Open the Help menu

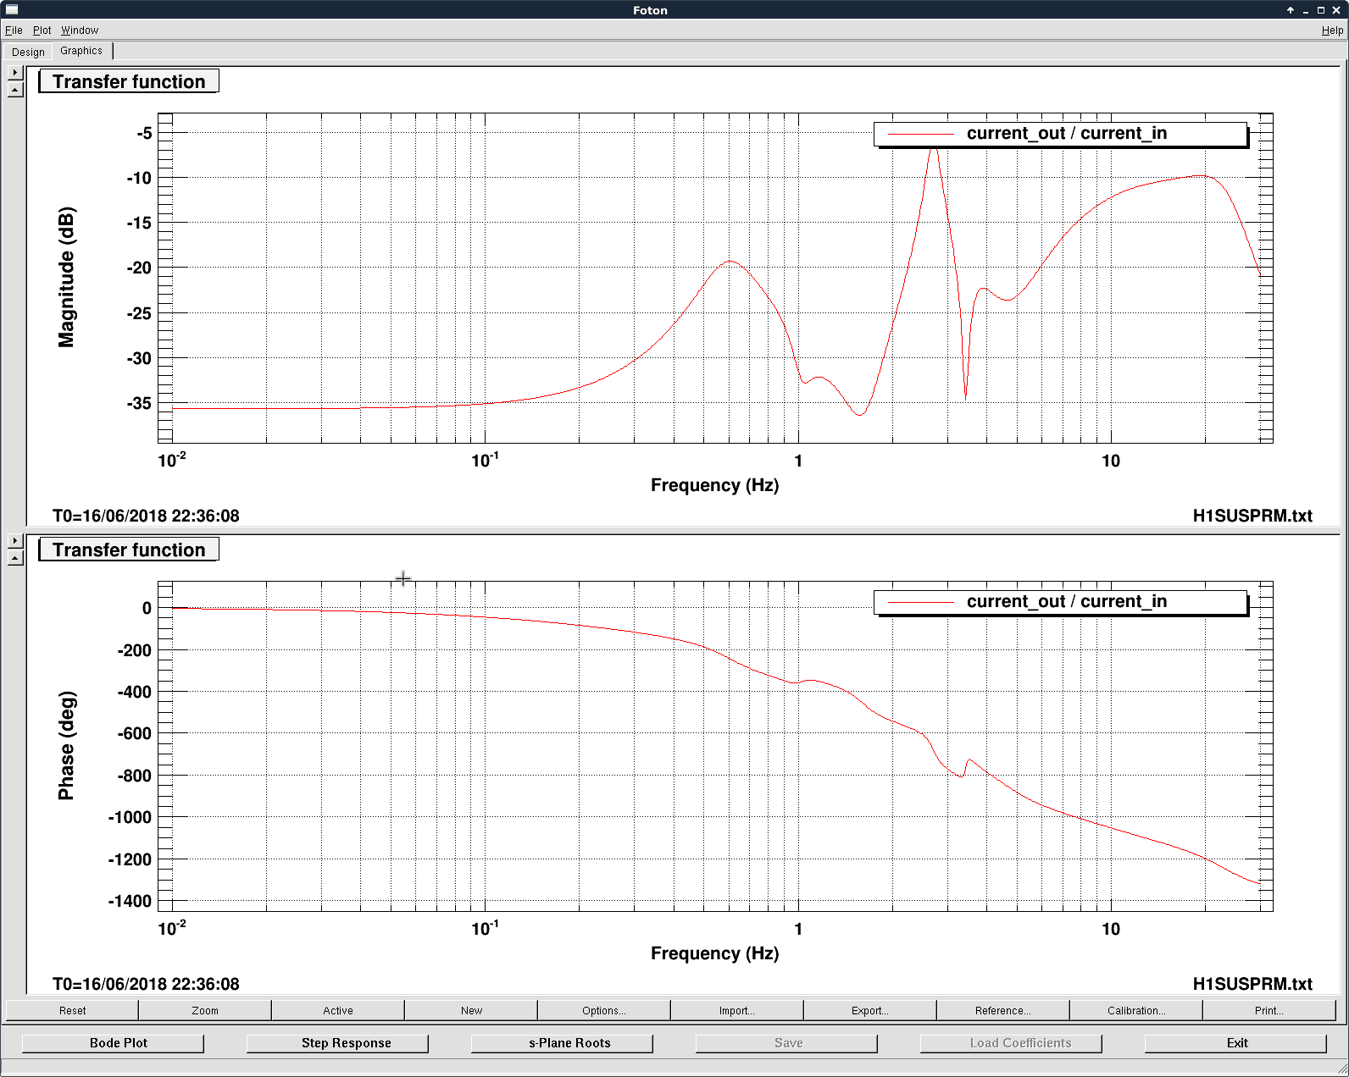pyautogui.click(x=1332, y=30)
